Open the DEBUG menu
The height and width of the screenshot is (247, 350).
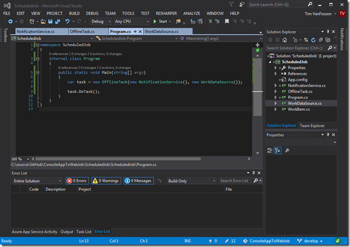click(92, 13)
